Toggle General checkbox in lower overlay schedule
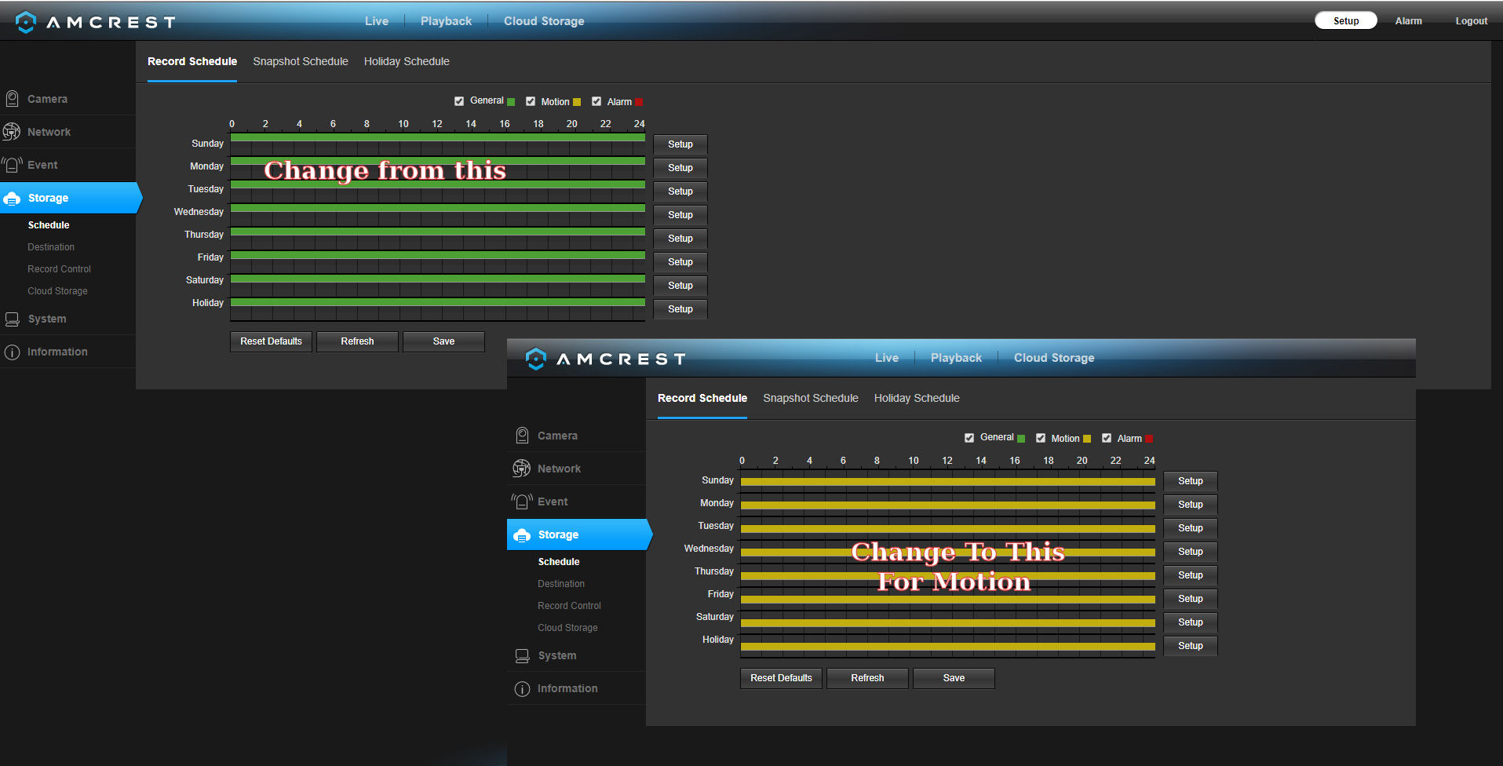The image size is (1503, 766). coord(969,438)
